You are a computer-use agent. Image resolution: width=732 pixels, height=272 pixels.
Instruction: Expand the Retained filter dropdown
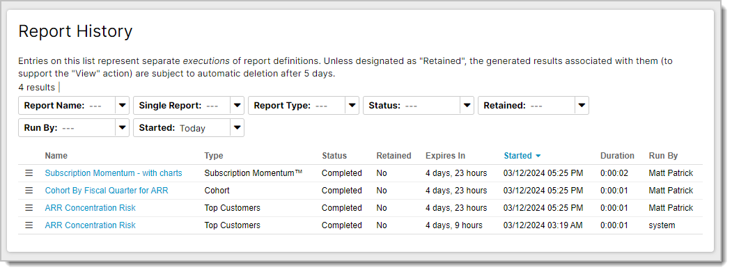[582, 106]
